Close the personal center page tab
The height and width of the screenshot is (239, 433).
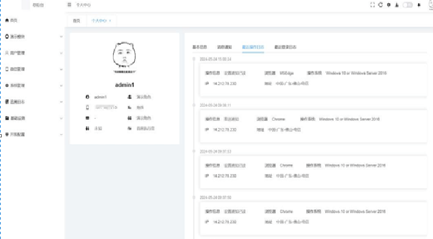[110, 21]
